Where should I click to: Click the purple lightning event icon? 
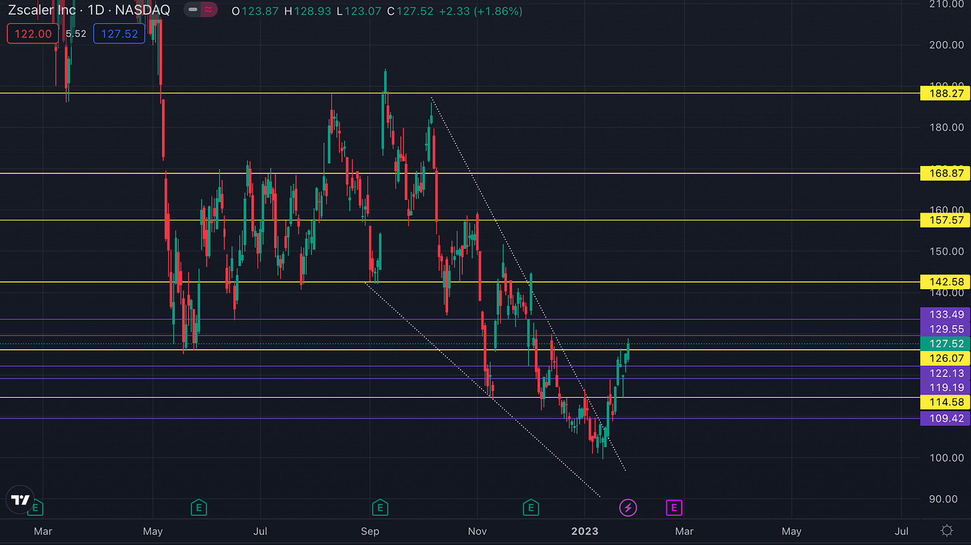coord(628,508)
